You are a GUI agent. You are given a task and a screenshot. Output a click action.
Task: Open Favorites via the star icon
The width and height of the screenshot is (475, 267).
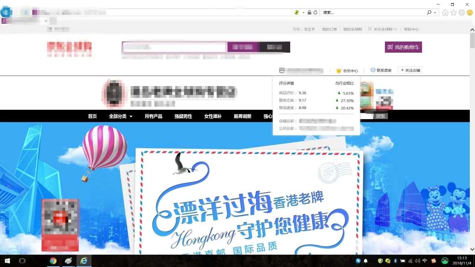453,12
